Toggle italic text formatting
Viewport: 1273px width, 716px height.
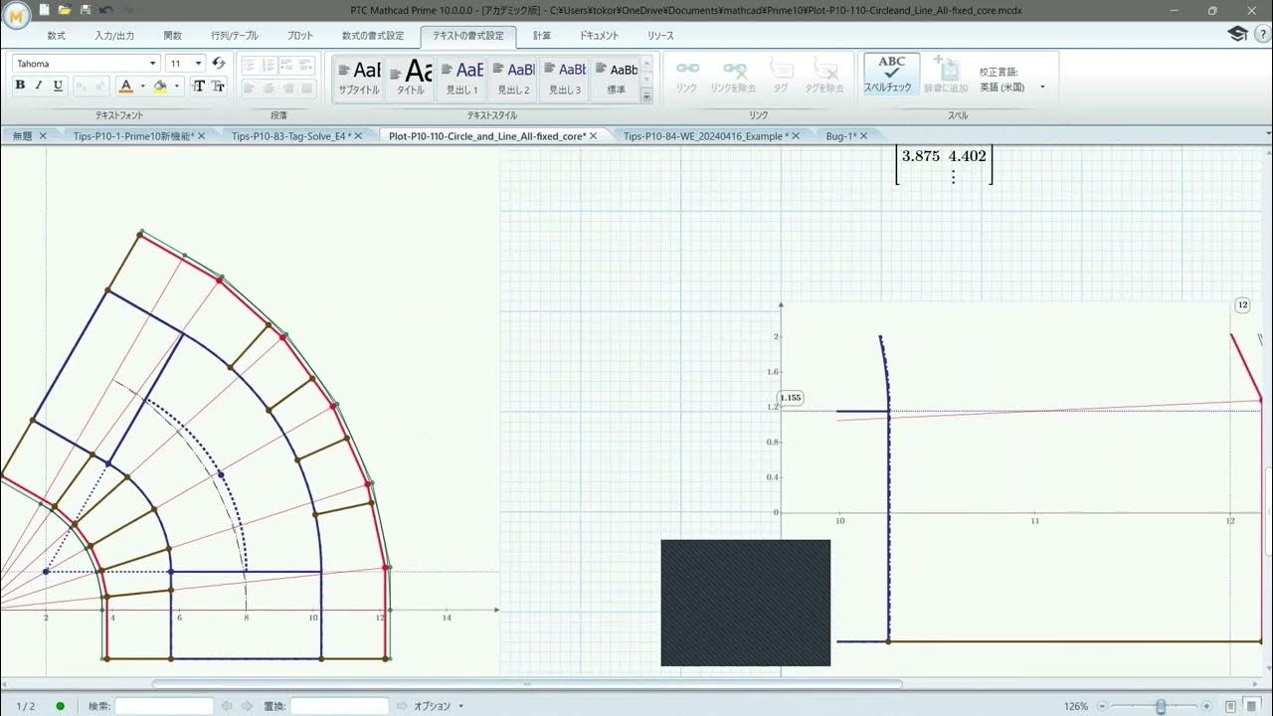(x=39, y=86)
